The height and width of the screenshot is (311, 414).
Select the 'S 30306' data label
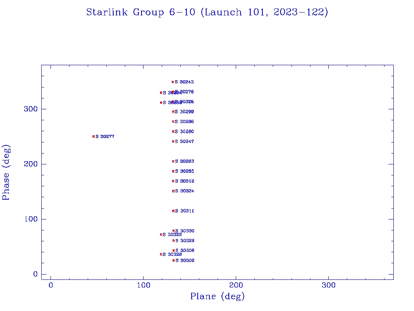(x=185, y=250)
